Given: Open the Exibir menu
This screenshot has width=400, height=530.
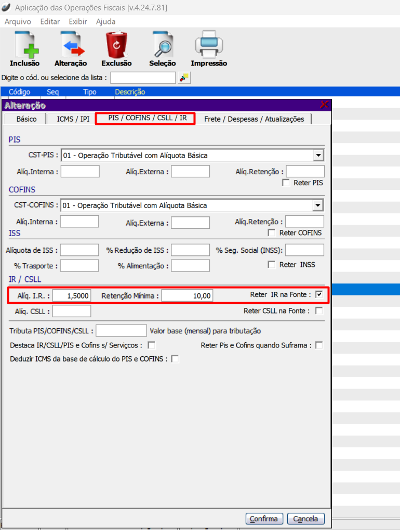Looking at the screenshot, I should [78, 22].
